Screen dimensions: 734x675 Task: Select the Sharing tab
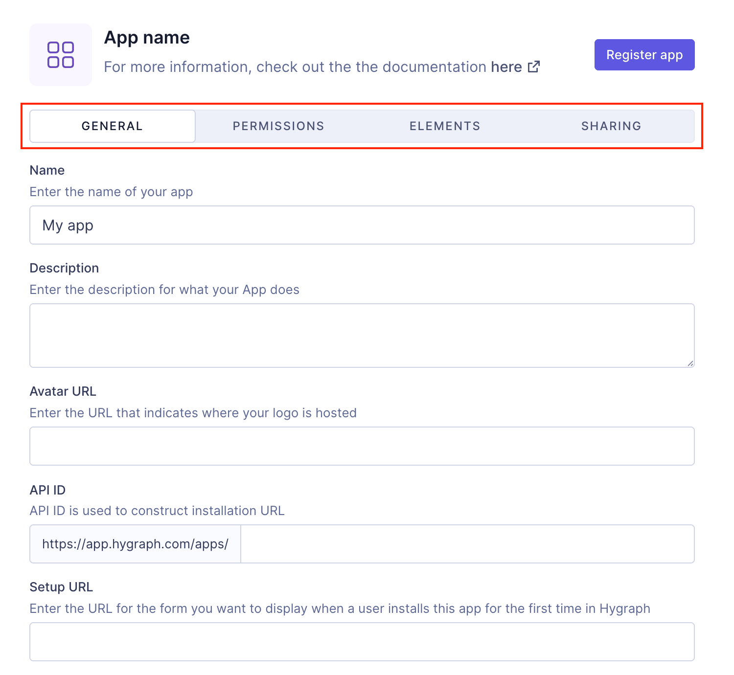pos(611,126)
